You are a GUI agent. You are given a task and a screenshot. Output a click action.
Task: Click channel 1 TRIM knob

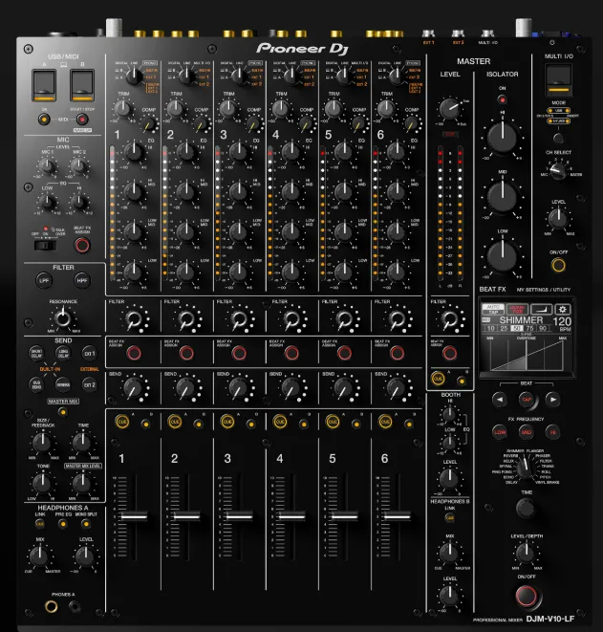click(x=123, y=108)
